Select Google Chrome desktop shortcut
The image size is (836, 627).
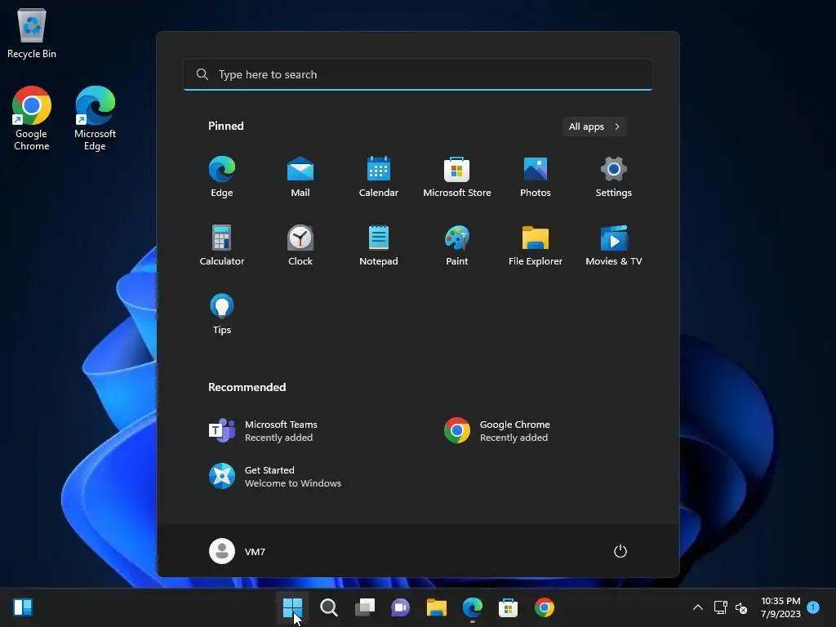click(x=32, y=118)
